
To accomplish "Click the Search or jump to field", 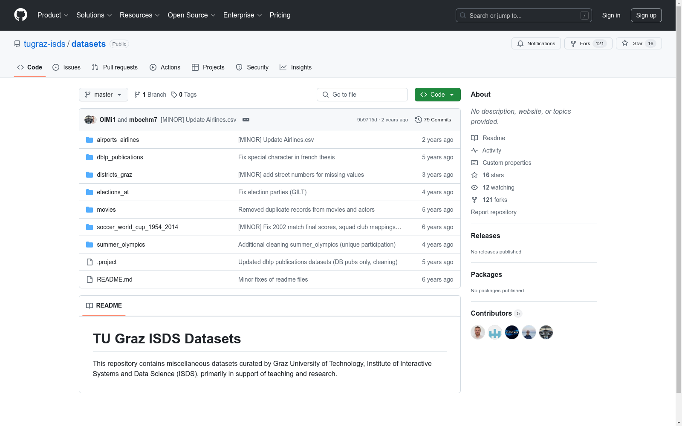I will pyautogui.click(x=524, y=15).
